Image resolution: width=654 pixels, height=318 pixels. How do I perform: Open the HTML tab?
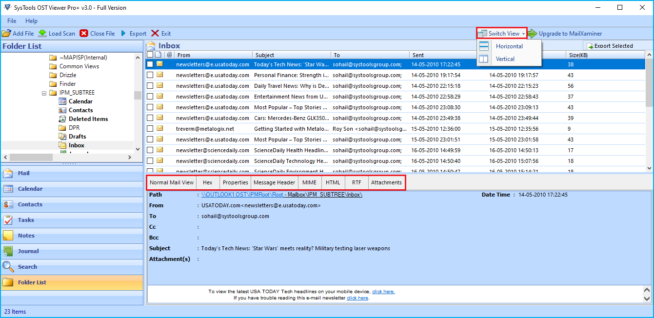[x=333, y=182]
